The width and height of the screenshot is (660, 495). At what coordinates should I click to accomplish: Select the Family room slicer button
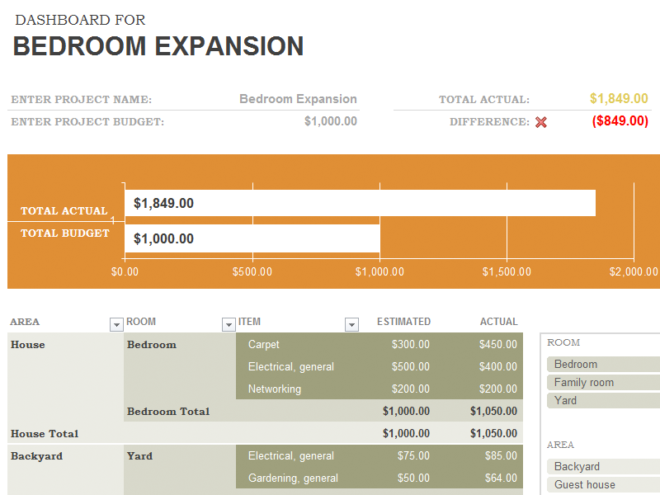pos(603,382)
